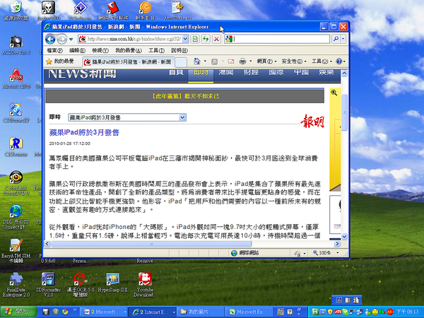Expand the address bar URL history dropdown

(x=185, y=39)
